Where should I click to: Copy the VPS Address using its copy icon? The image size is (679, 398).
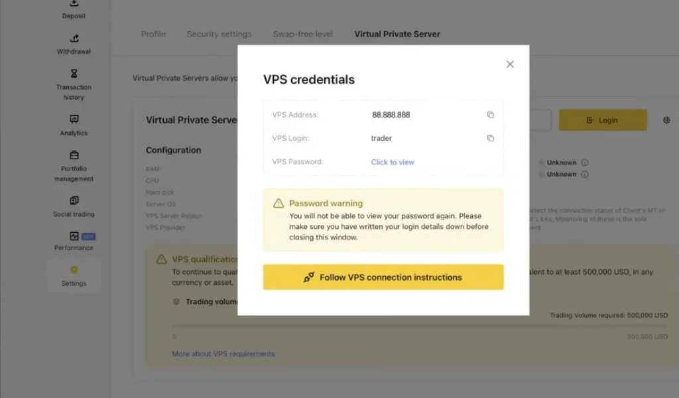491,114
